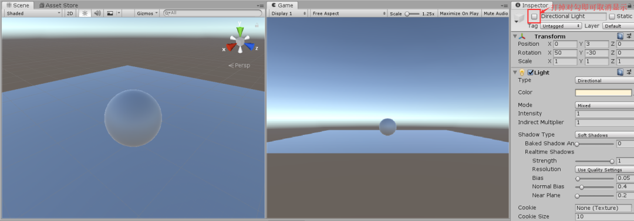Toggle the 2D view button
The image size is (634, 221).
(x=70, y=13)
